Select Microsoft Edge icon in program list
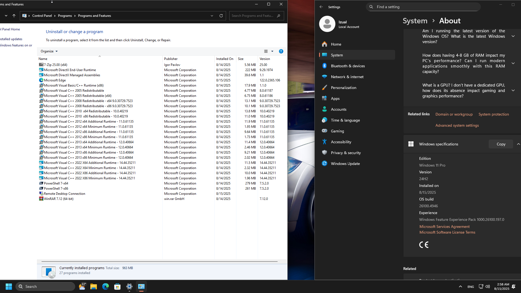 (41, 80)
